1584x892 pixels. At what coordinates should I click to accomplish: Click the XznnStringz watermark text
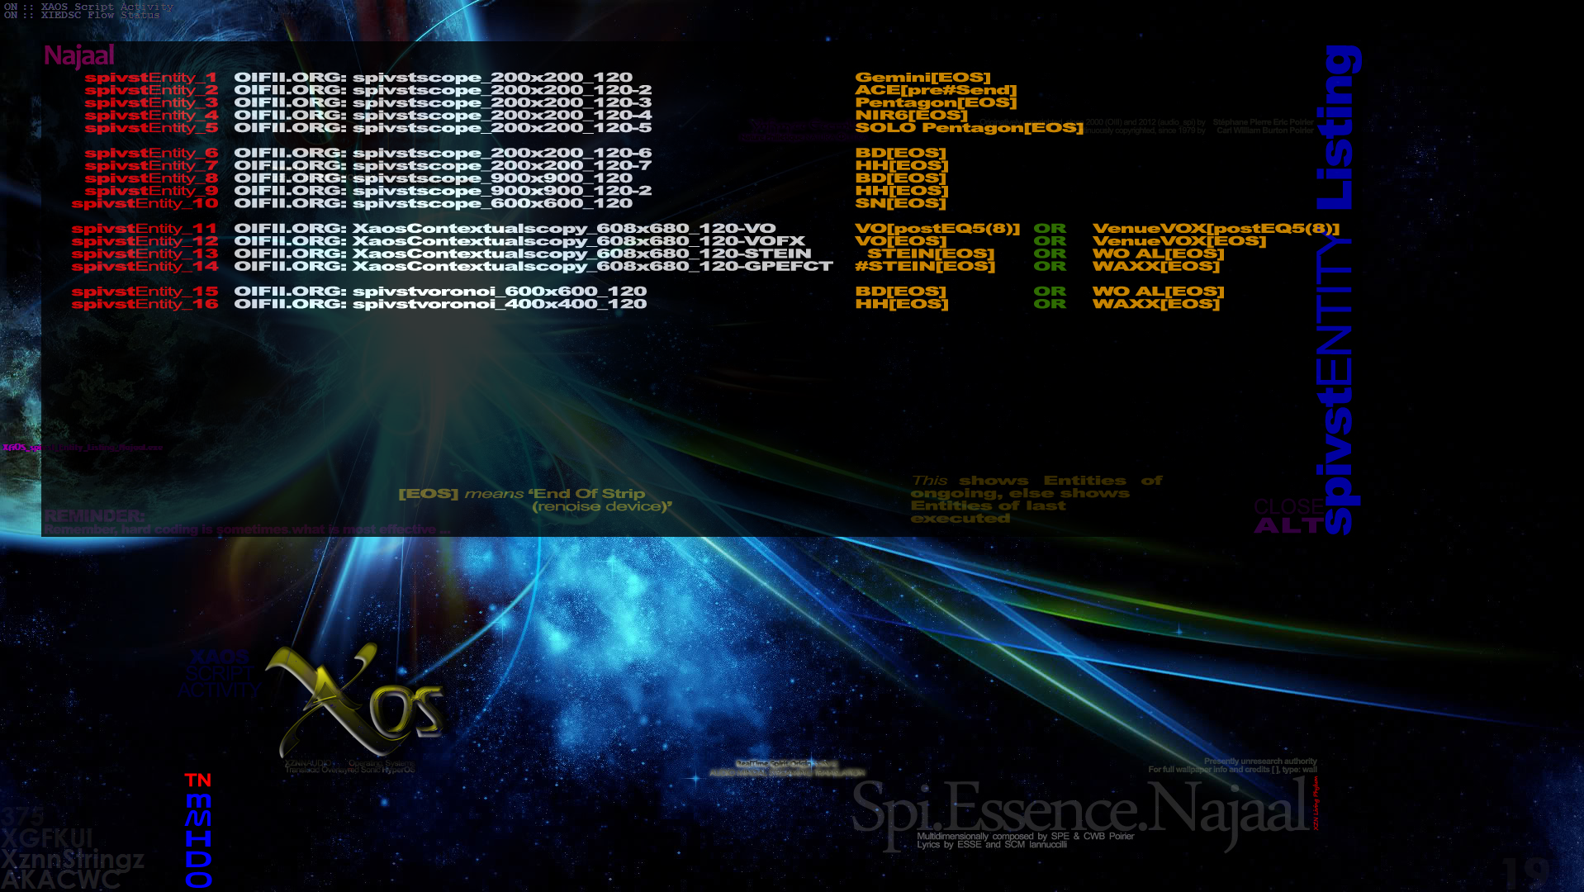coord(73,859)
